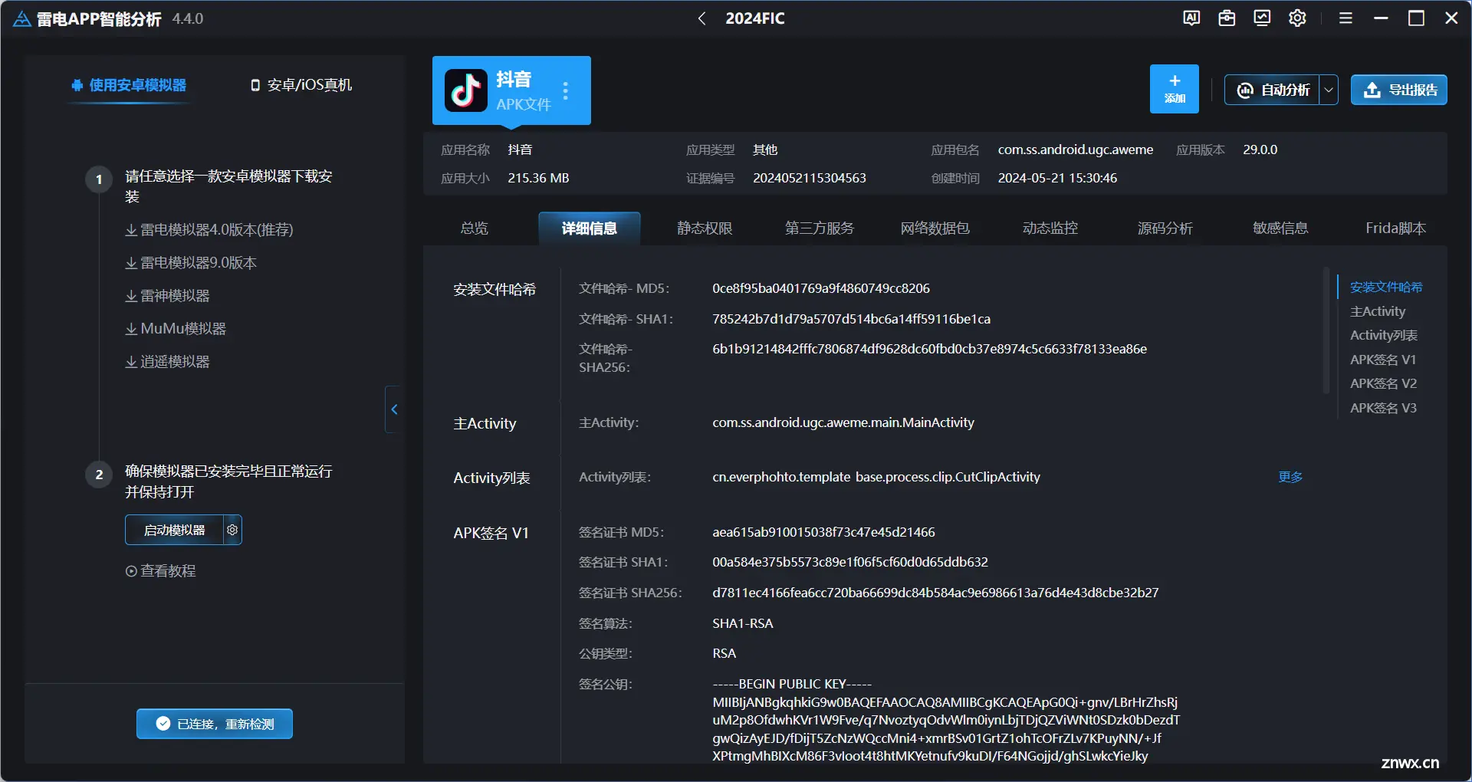1472x782 pixels.
Task: Open emulator settings gear beside 启动模拟器
Action: [x=232, y=530]
